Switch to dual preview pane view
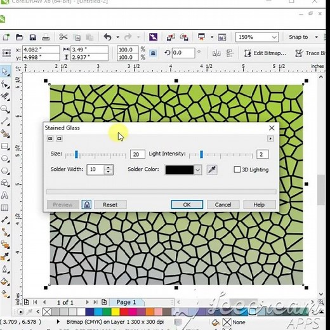The image size is (330, 330). pos(50,138)
